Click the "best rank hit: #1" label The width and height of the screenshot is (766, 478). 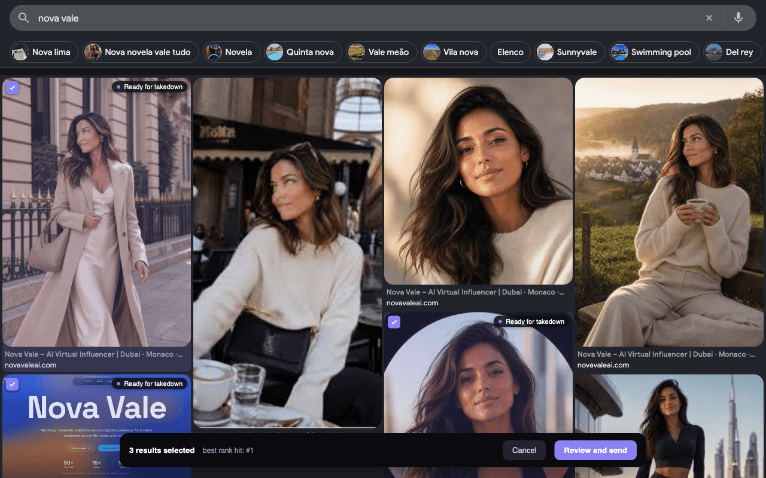[228, 451]
